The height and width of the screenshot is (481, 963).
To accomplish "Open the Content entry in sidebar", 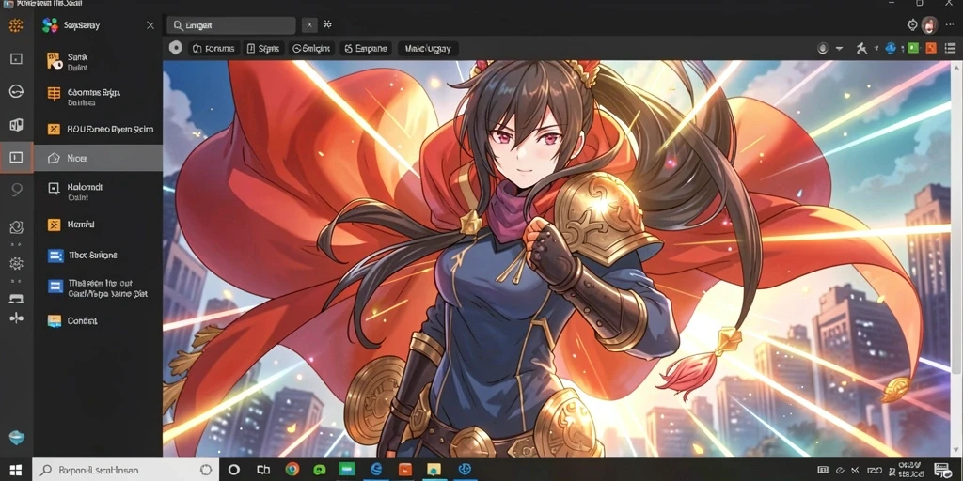I will point(98,321).
